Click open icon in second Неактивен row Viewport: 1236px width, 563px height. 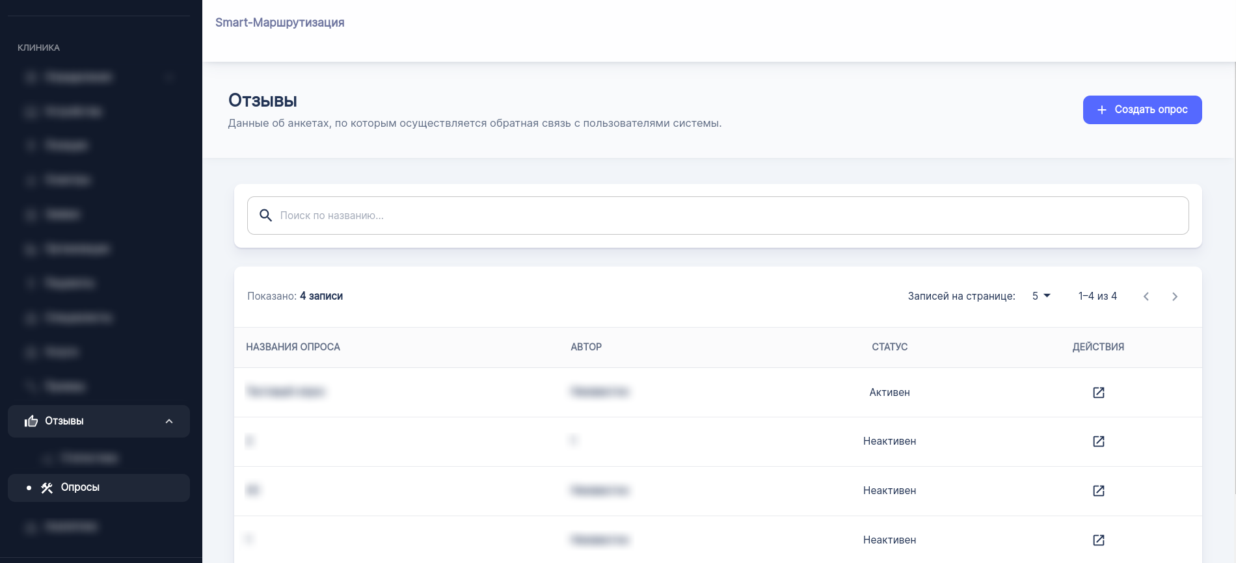(x=1098, y=491)
